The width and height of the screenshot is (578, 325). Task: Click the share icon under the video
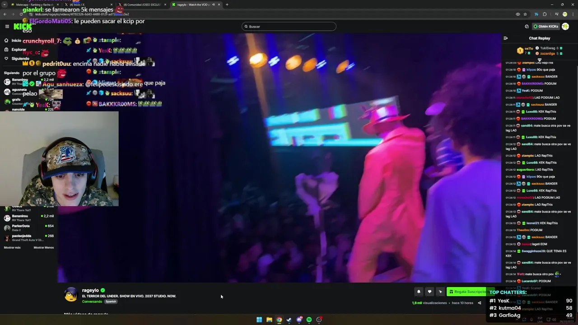[480, 303]
